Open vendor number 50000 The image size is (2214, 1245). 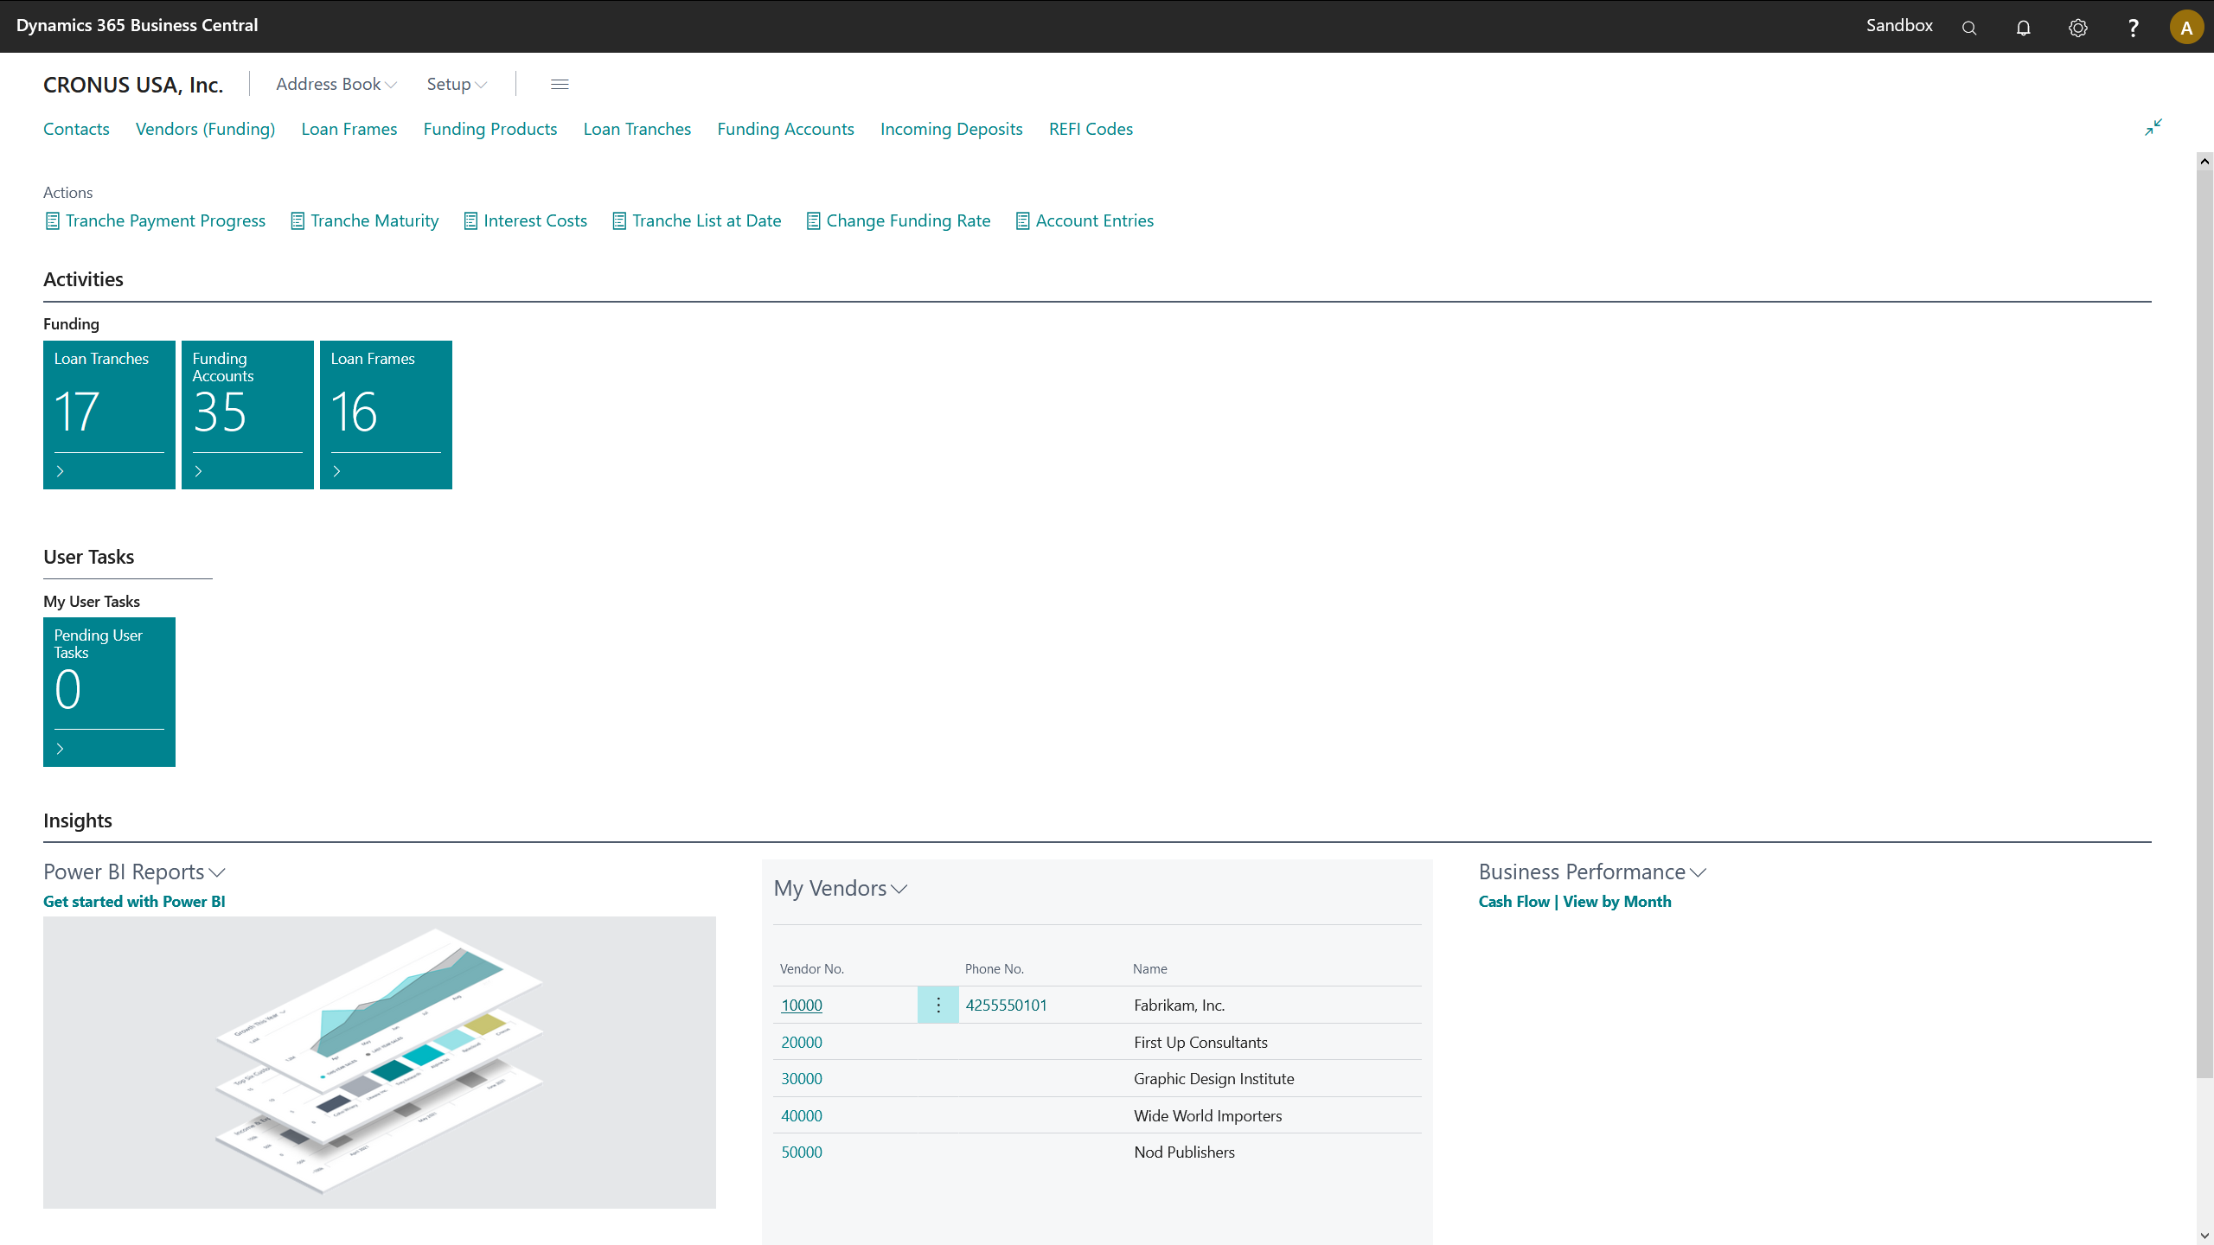(802, 1152)
